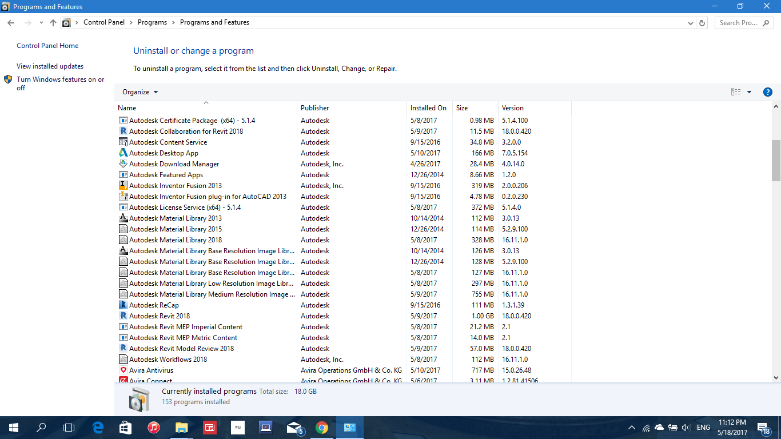The width and height of the screenshot is (781, 439).
Task: Click the Autodesk Content Service icon
Action: (123, 142)
